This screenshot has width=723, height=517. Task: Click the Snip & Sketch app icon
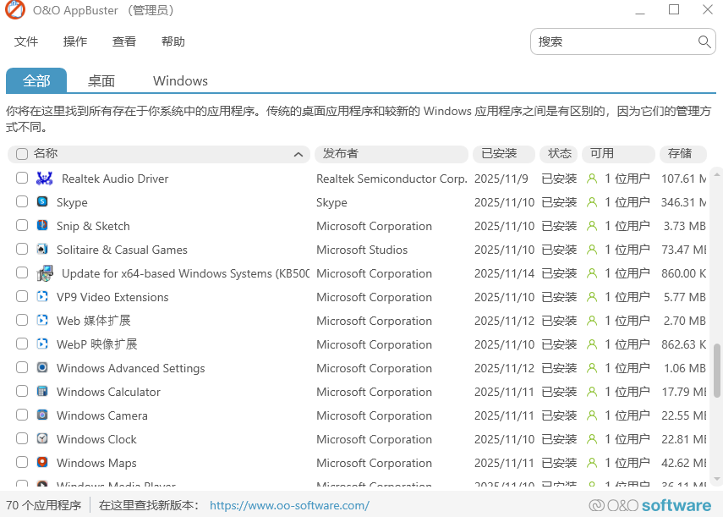[42, 226]
